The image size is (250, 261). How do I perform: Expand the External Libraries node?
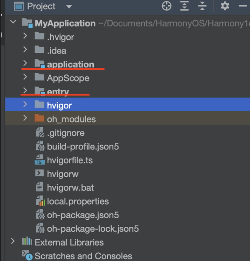click(x=13, y=241)
